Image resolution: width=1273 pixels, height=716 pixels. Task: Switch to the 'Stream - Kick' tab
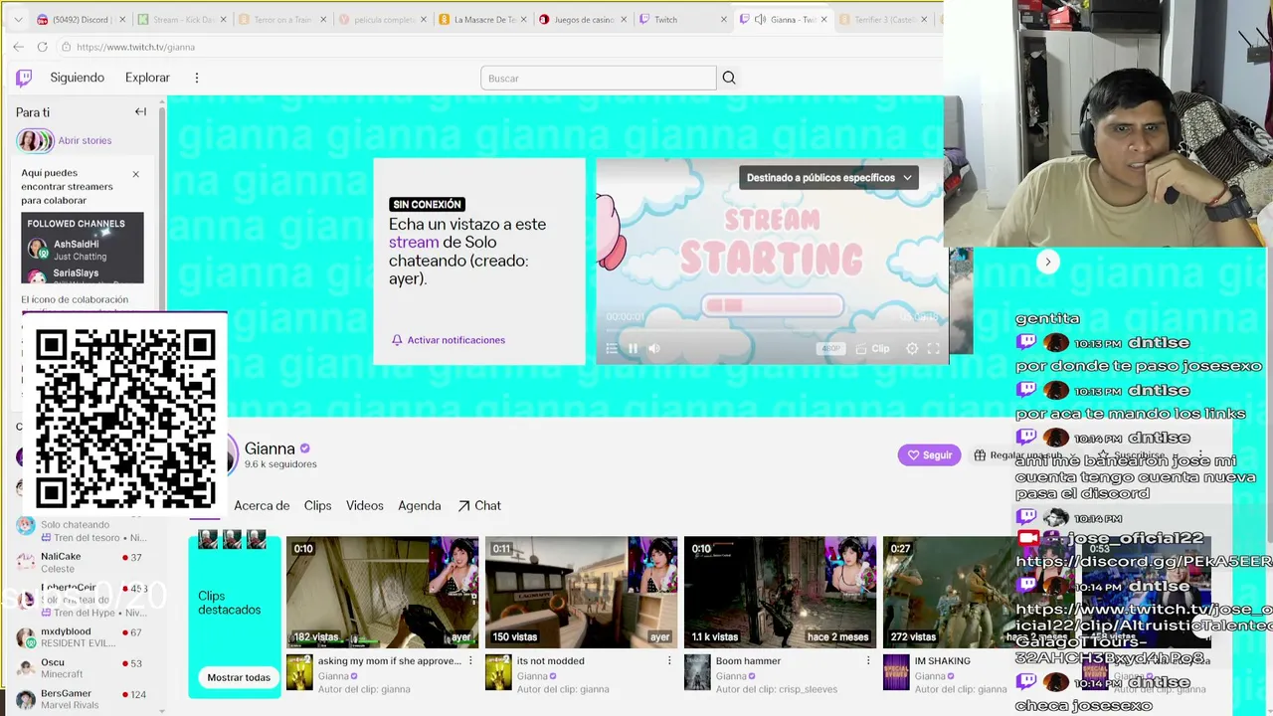(182, 20)
